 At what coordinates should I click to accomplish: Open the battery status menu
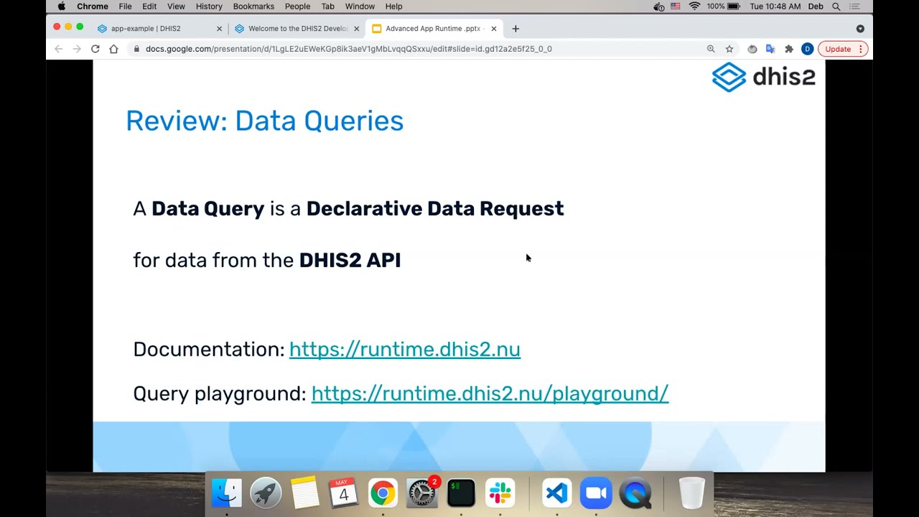(724, 6)
